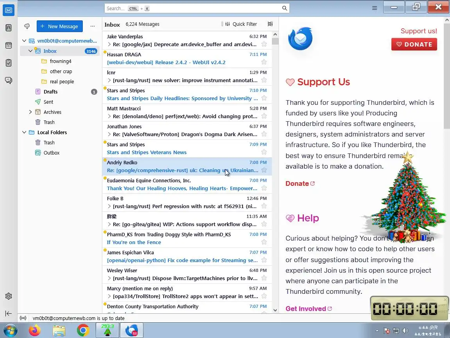
Task: Star the Jake Vanderplas message
Action: (264, 44)
